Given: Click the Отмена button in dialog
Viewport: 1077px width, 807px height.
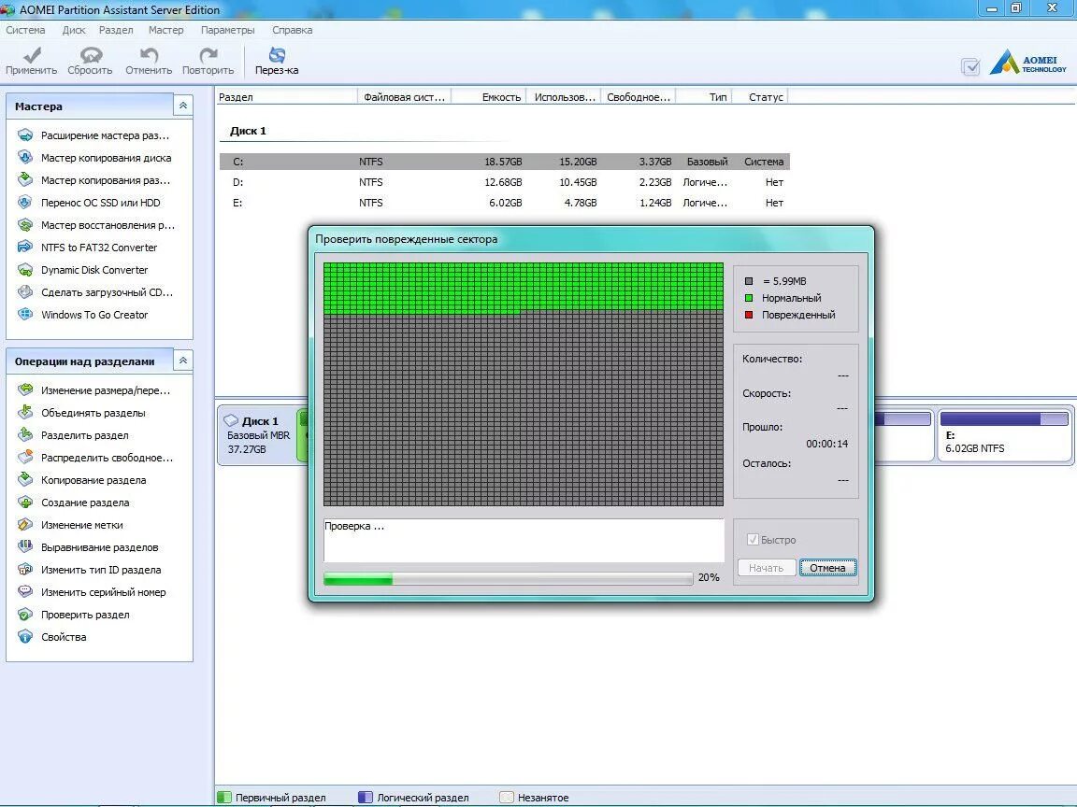Looking at the screenshot, I should 827,568.
